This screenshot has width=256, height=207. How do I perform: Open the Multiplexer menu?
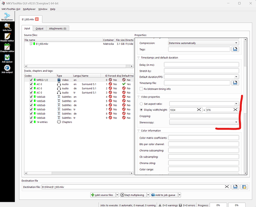29,9
